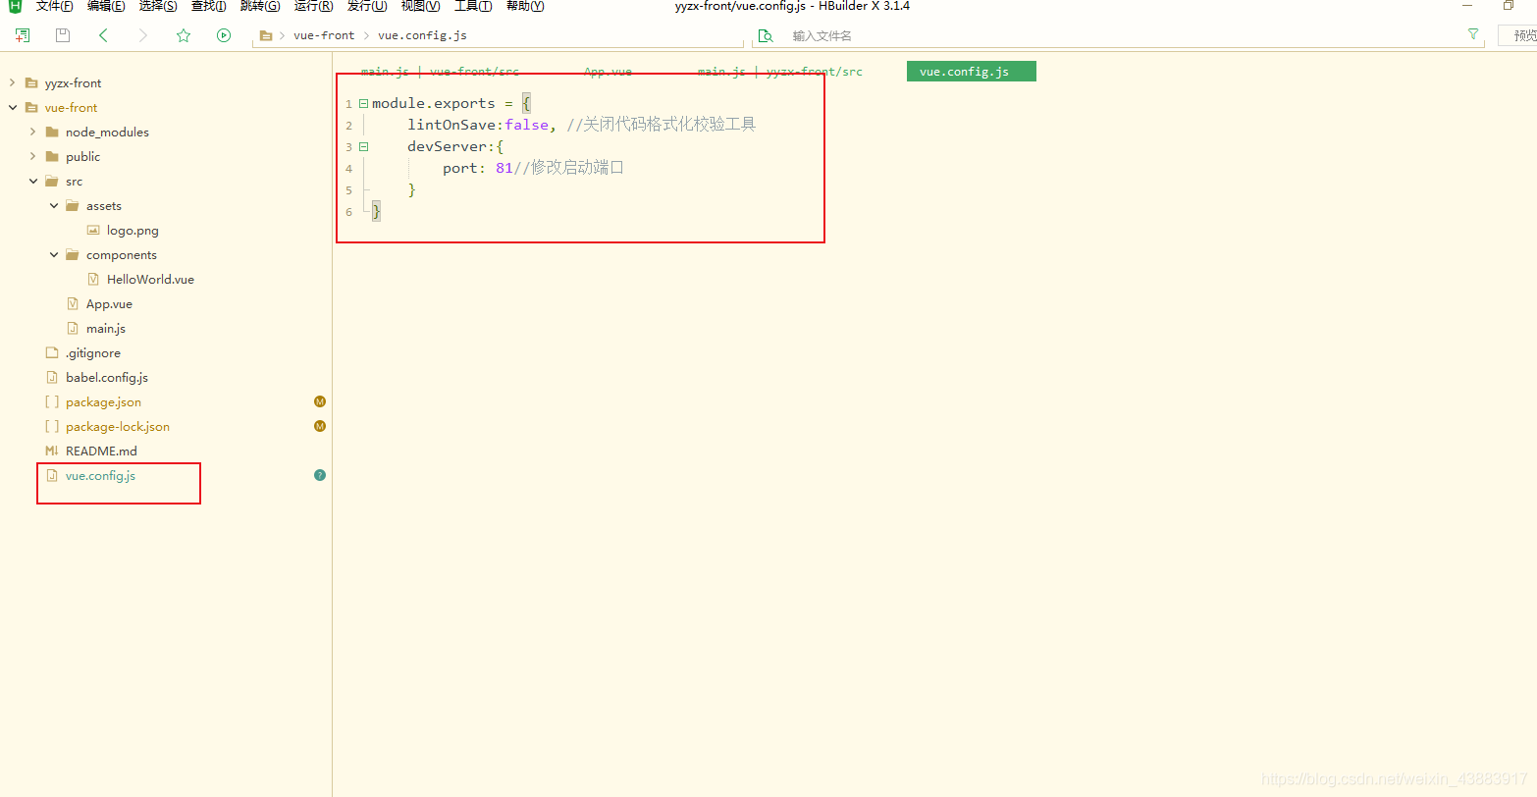Switch to the App.vue editor tab
The height and width of the screenshot is (797, 1537).
(x=609, y=72)
